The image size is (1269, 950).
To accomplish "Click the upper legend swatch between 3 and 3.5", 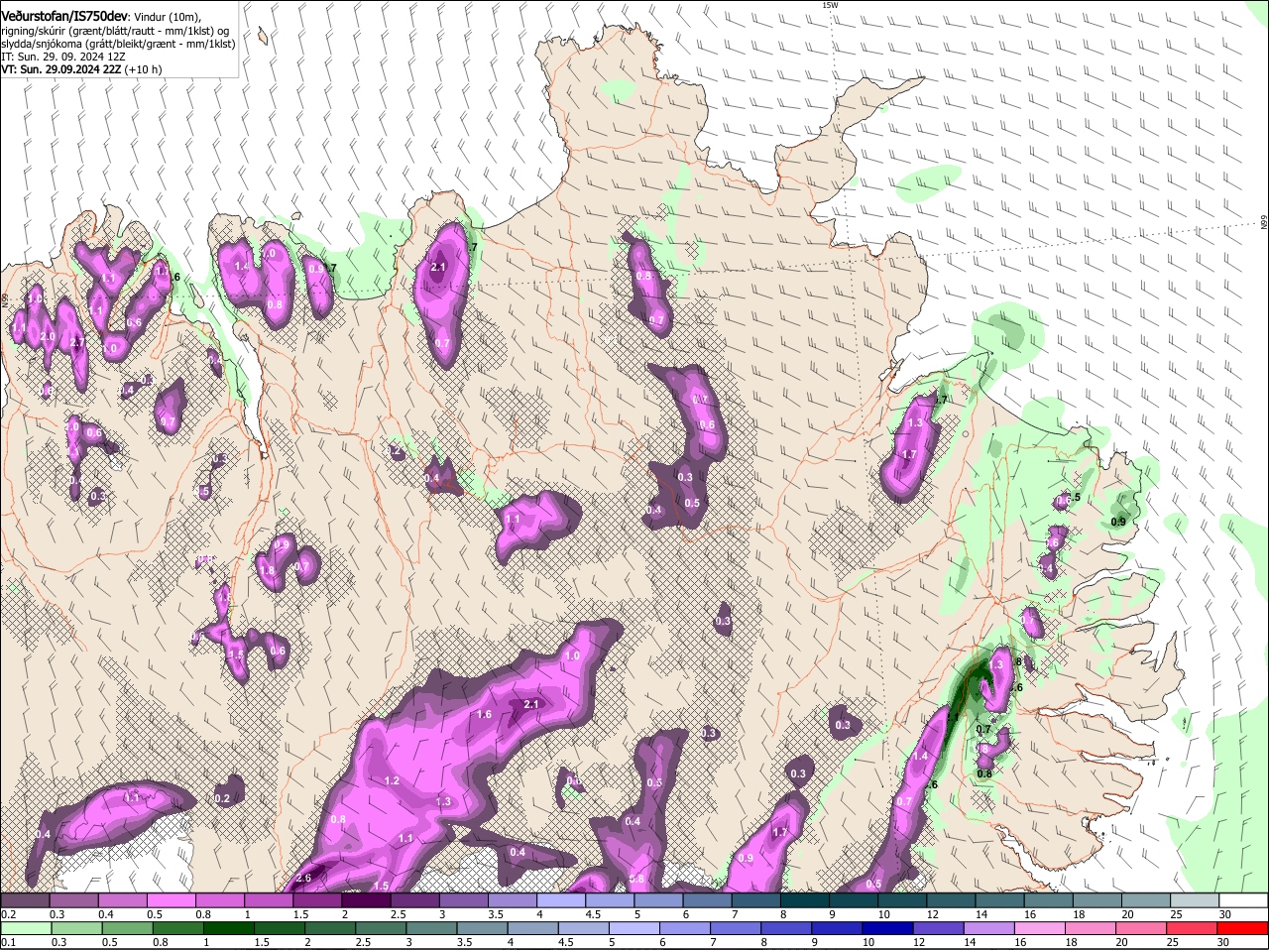I will (x=463, y=900).
